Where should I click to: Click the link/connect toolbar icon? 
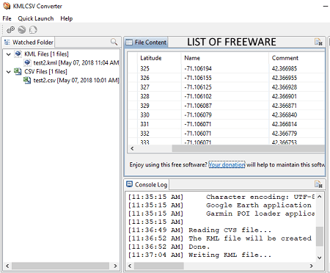(x=10, y=30)
